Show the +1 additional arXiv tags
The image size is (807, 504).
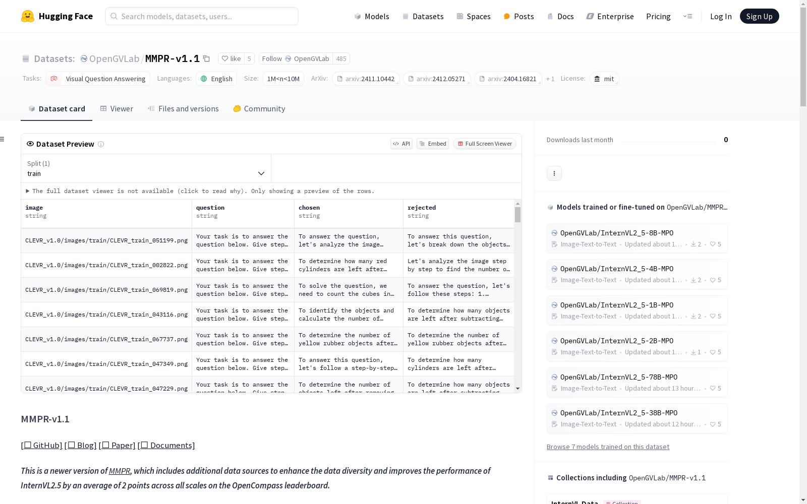pos(550,79)
